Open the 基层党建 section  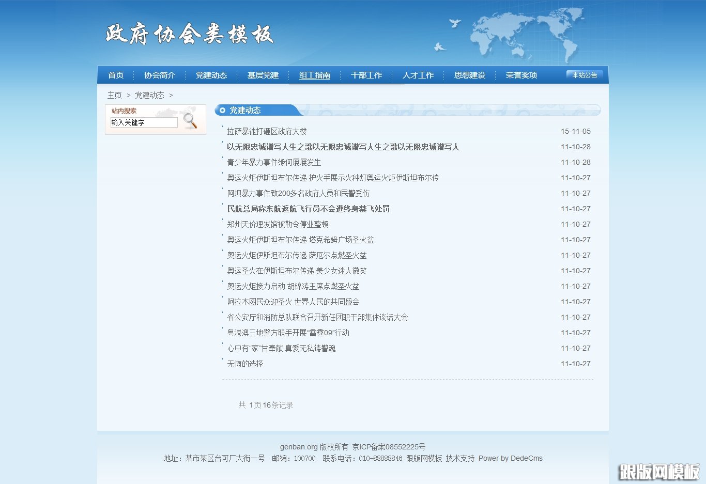[263, 75]
